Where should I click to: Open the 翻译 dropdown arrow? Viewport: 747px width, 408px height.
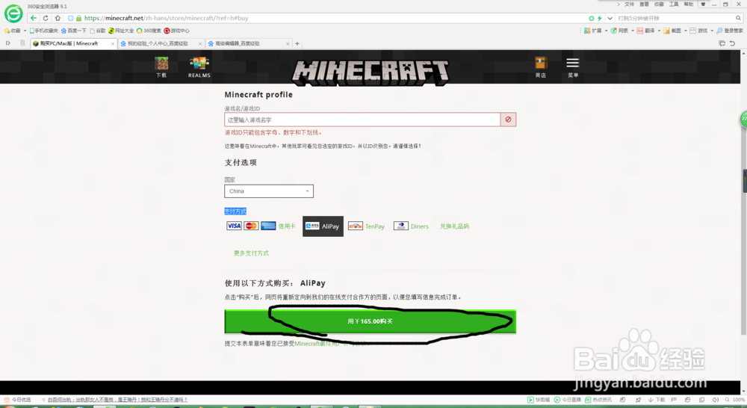pos(659,31)
